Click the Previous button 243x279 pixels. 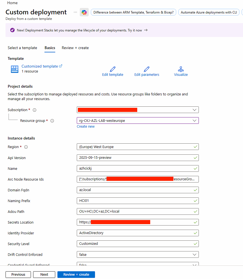[x=18, y=274]
